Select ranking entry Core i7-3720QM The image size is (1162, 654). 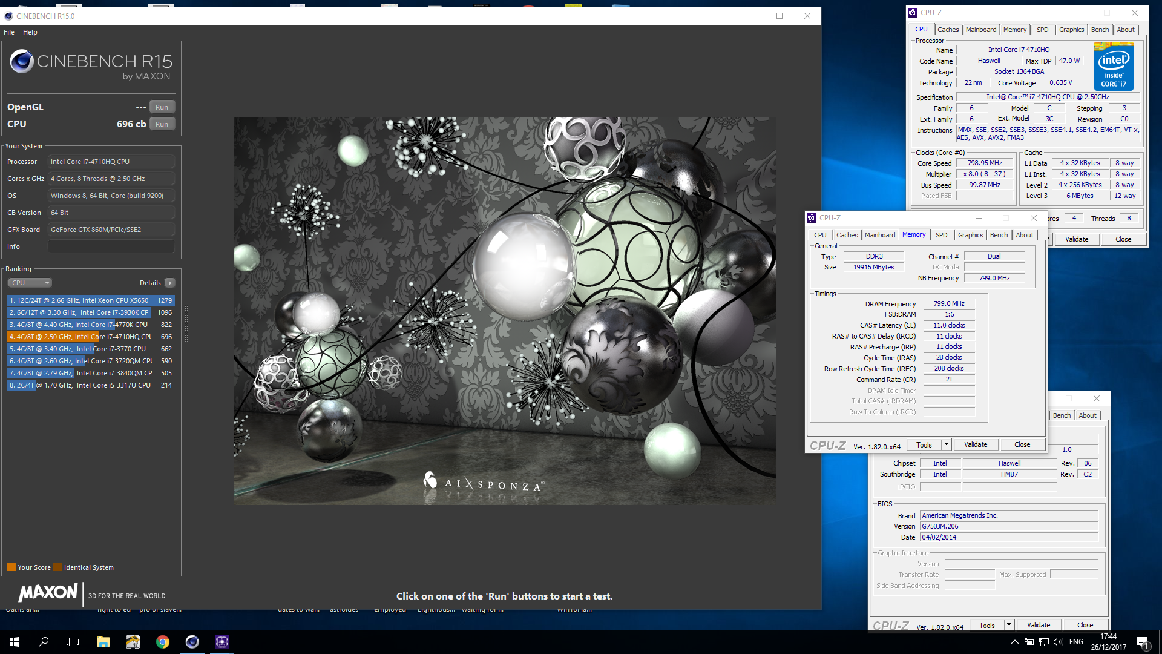[91, 361]
